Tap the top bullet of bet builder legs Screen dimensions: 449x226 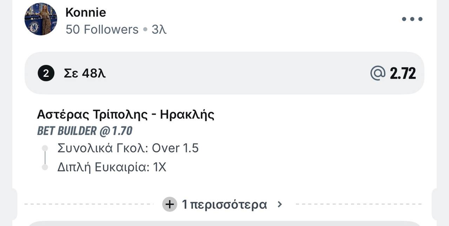tap(45, 148)
